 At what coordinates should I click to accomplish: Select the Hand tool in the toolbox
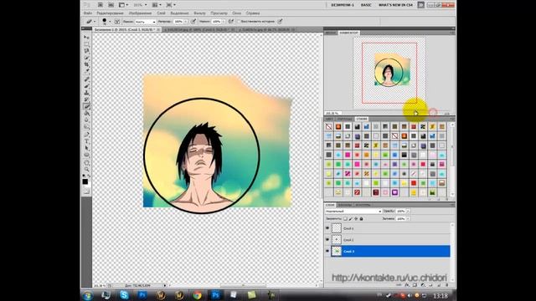click(x=87, y=163)
